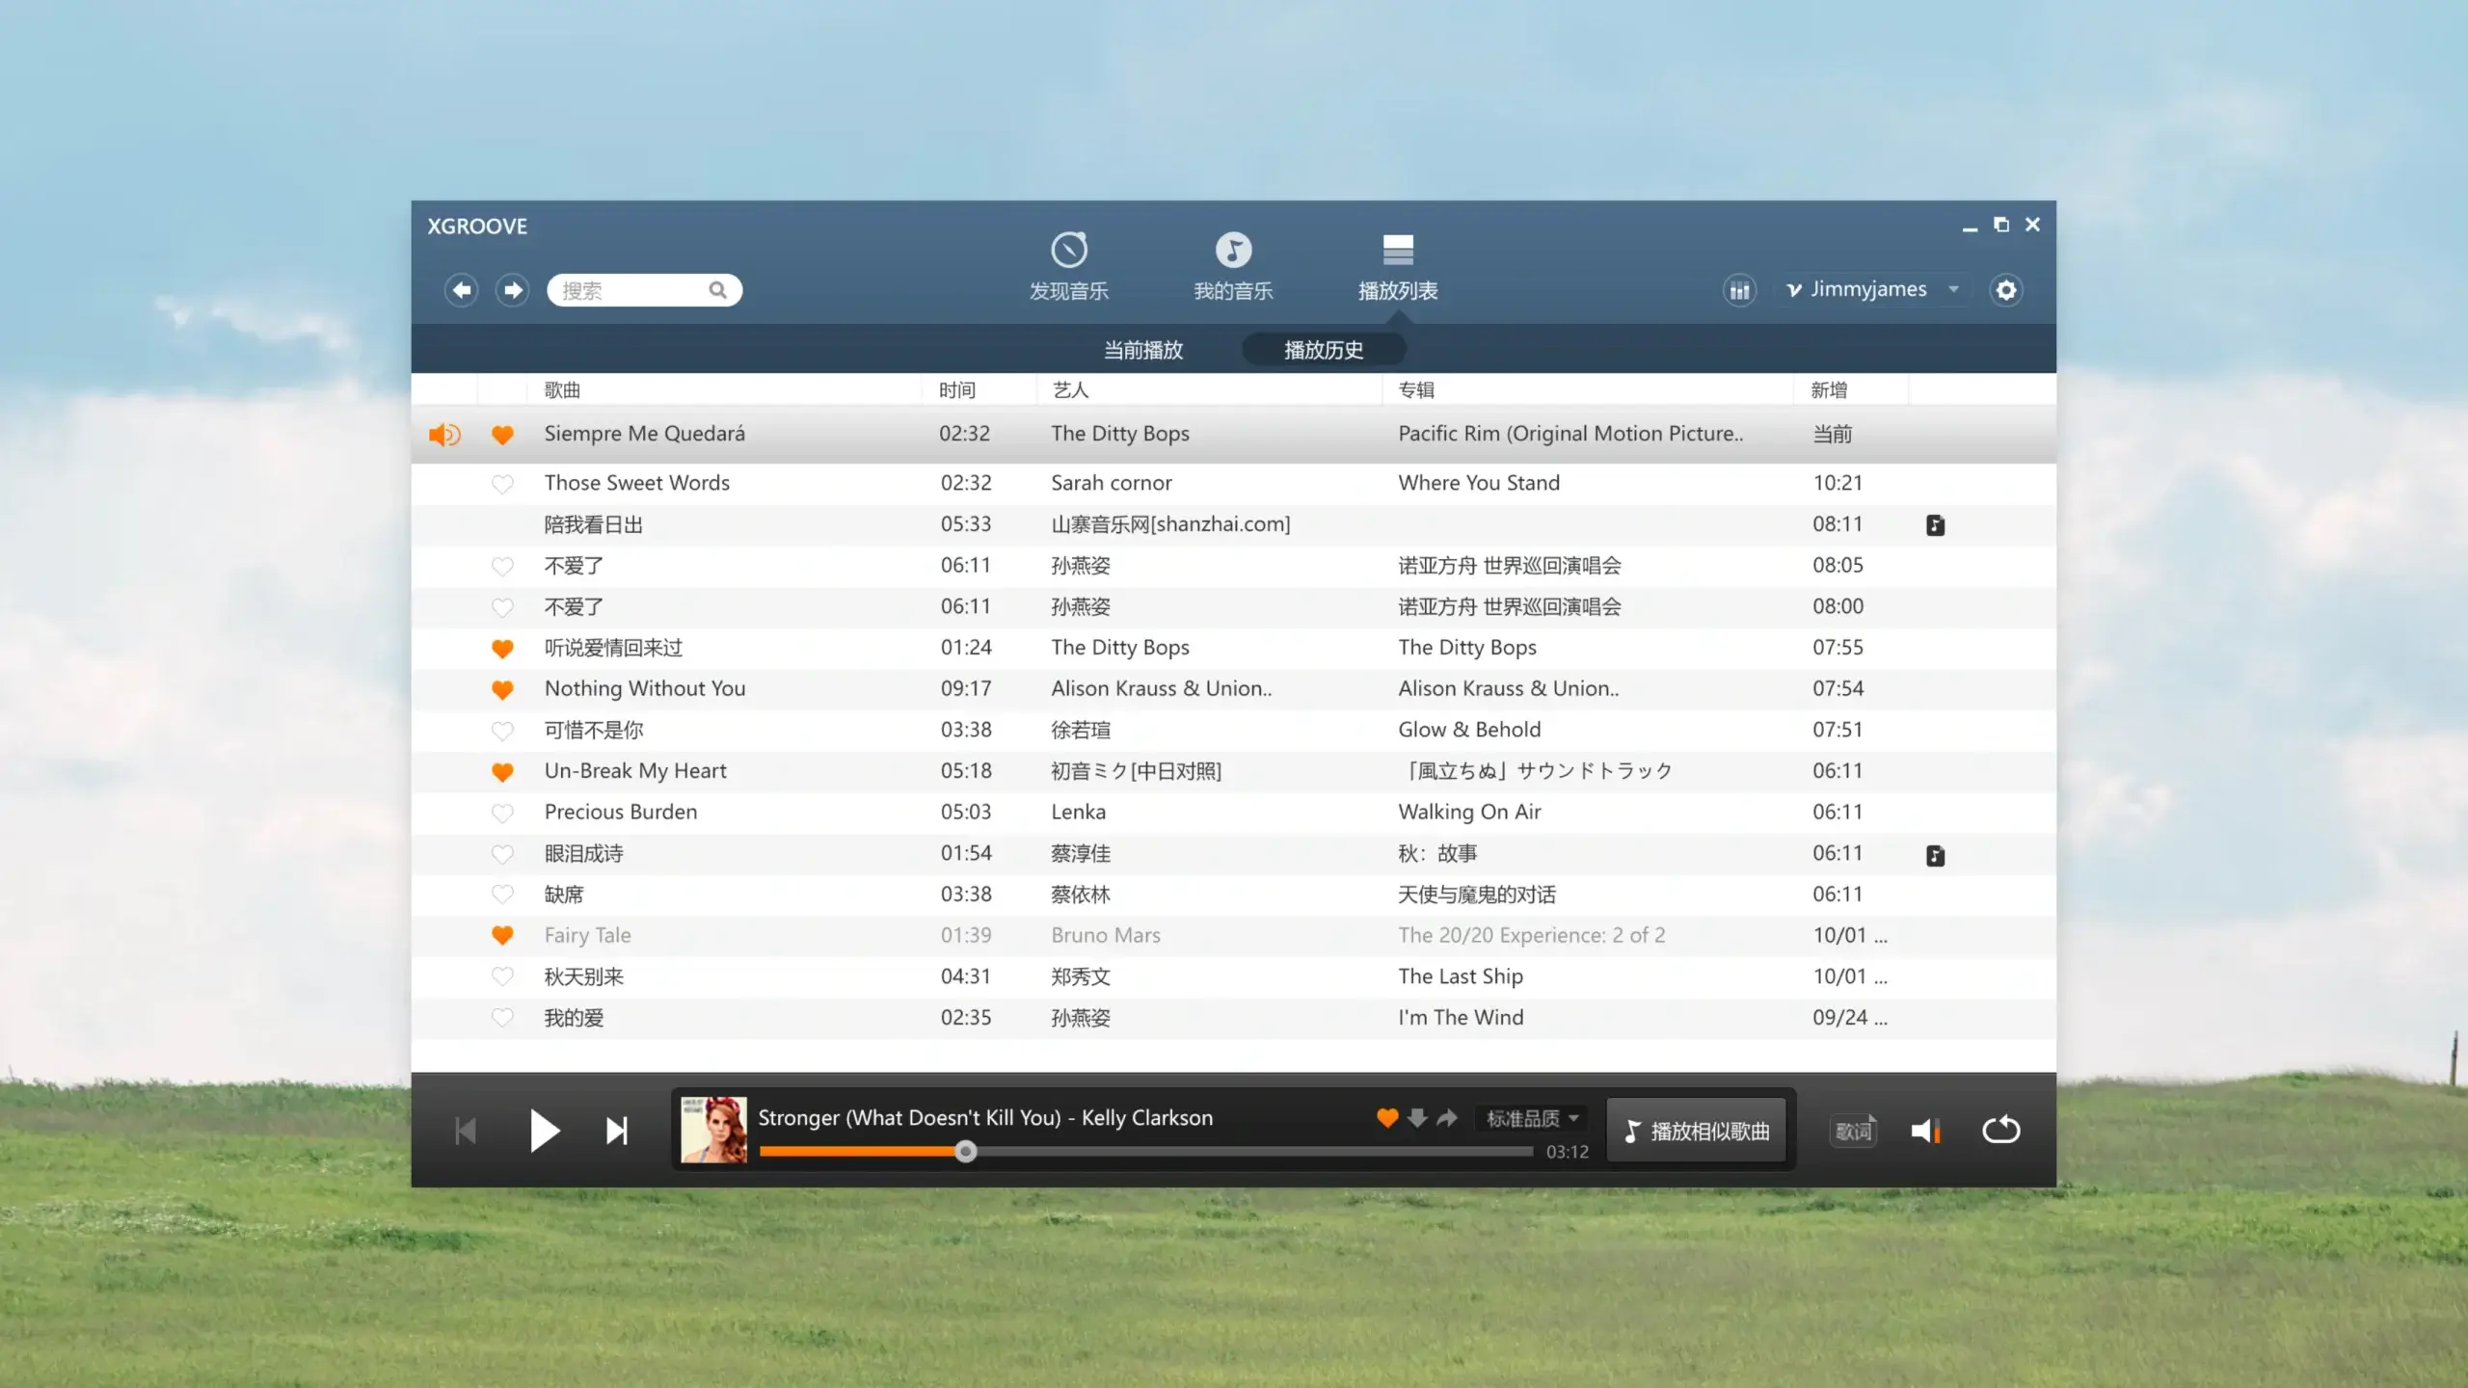The width and height of the screenshot is (2468, 1388).
Task: Toggle heart for Precious Burden
Action: point(502,813)
